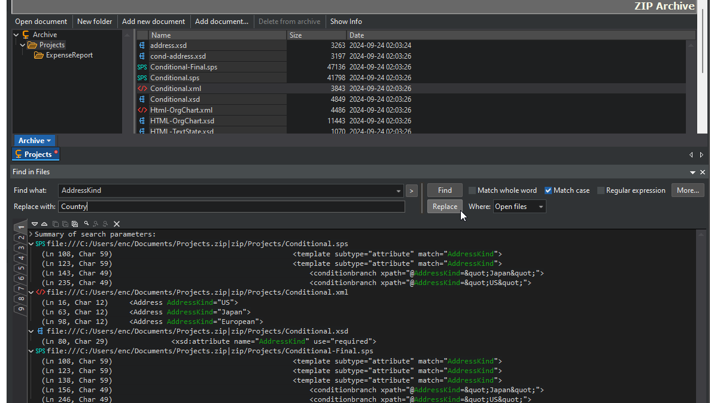This screenshot has height=403, width=717.
Task: Click the XML file icon next to Conditional.xml
Action: pos(142,88)
